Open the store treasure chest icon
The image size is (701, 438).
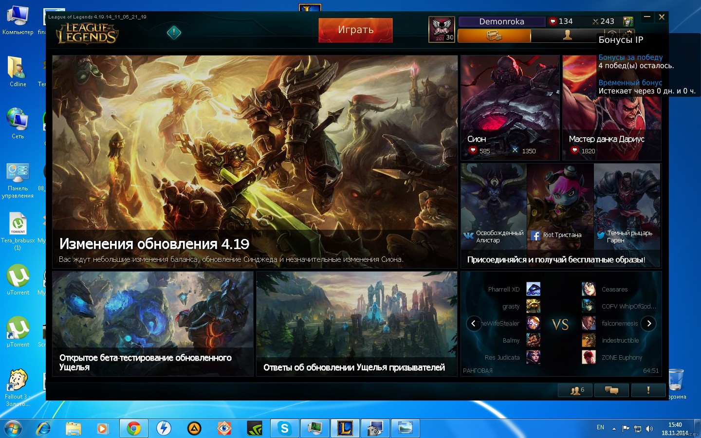(494, 36)
